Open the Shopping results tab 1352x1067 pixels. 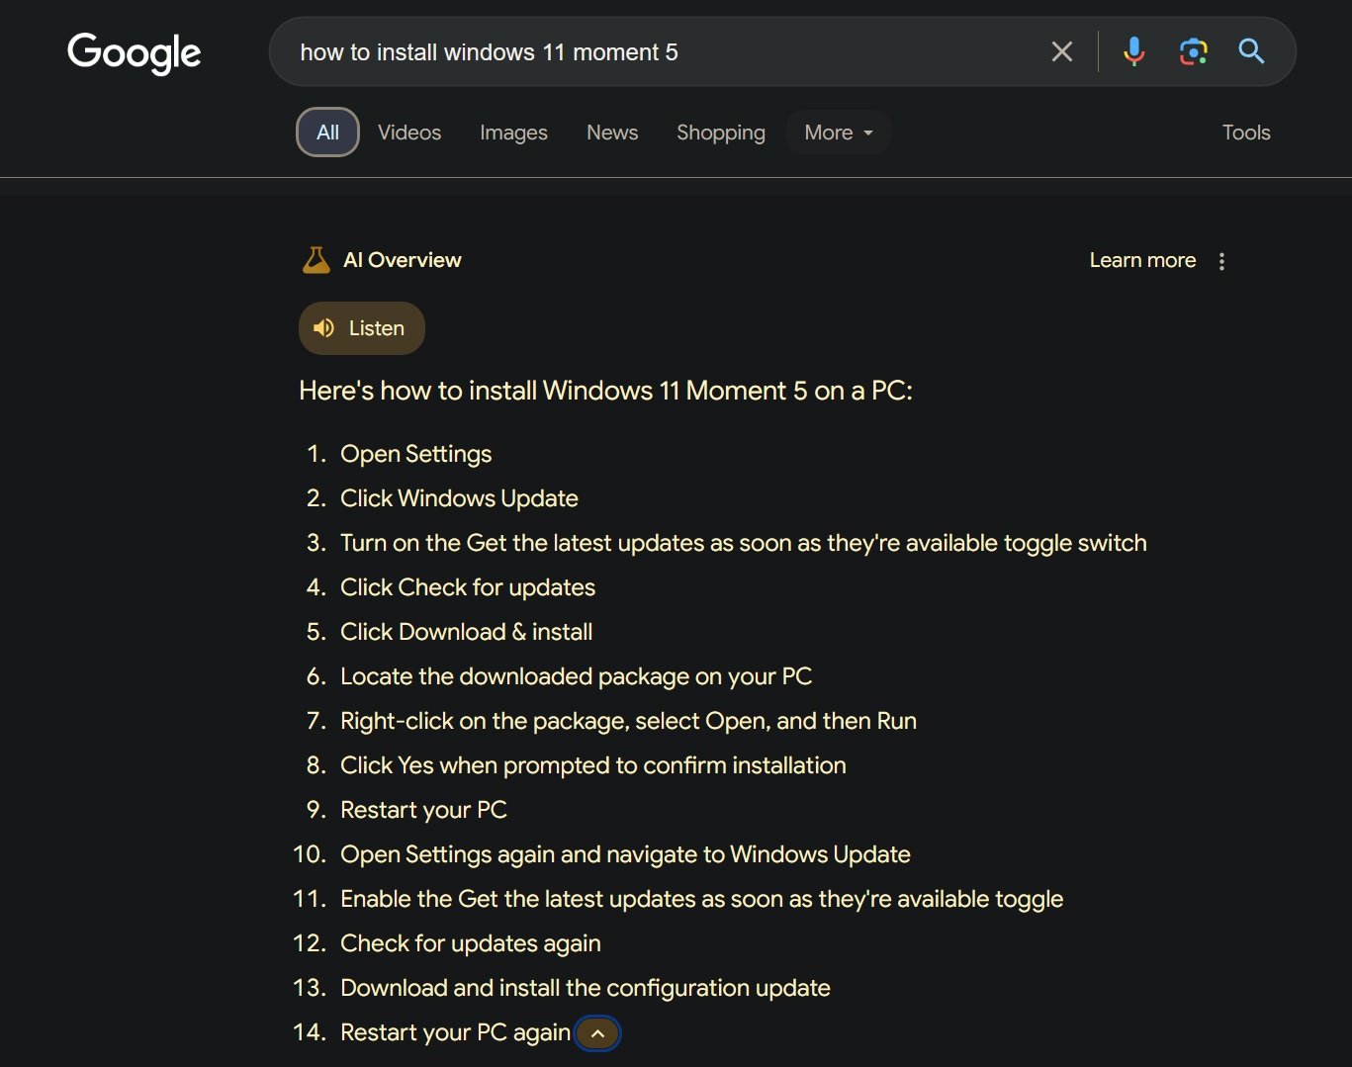coord(720,133)
